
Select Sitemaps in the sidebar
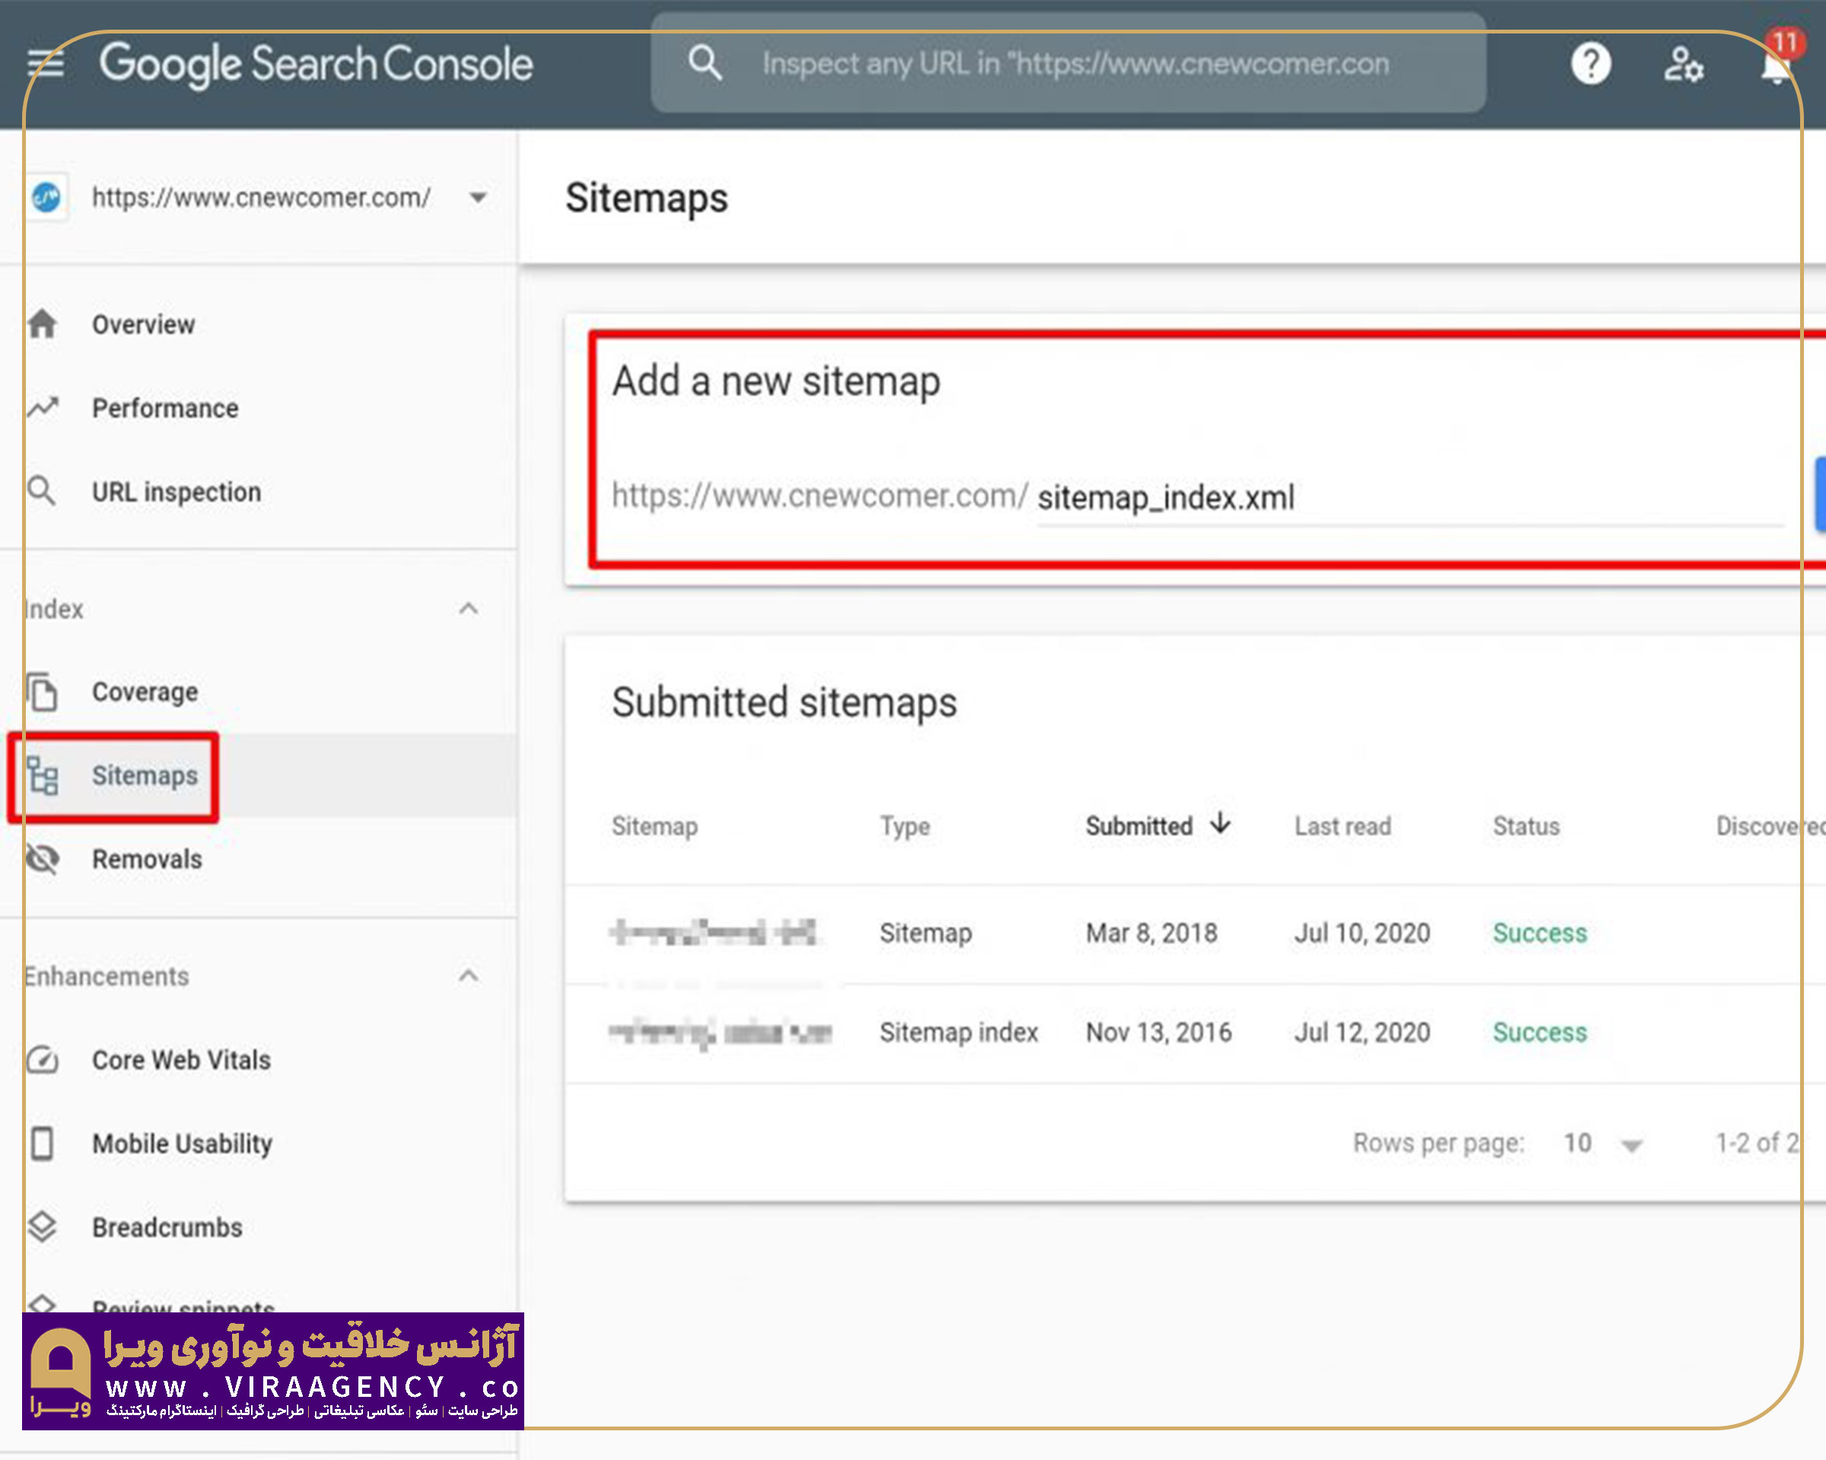point(145,776)
